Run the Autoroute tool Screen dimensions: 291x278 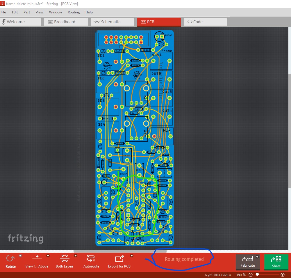point(91,258)
